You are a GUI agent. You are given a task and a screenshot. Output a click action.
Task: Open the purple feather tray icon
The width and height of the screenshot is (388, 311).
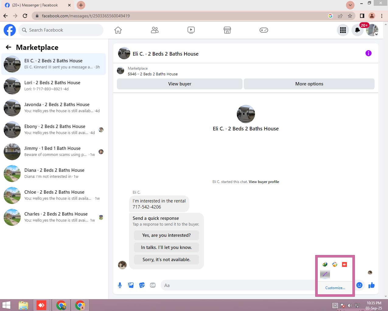point(325,274)
